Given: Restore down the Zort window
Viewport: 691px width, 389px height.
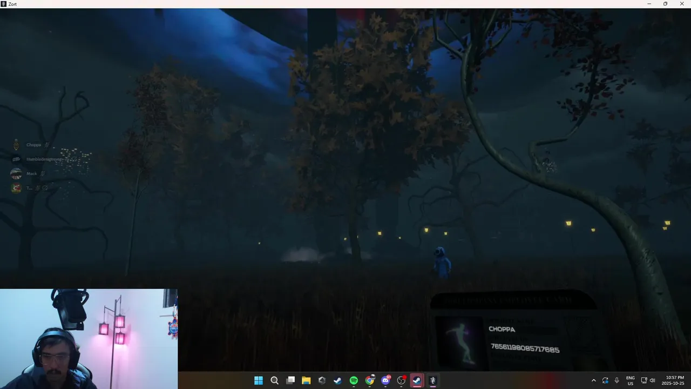Looking at the screenshot, I should pyautogui.click(x=665, y=4).
